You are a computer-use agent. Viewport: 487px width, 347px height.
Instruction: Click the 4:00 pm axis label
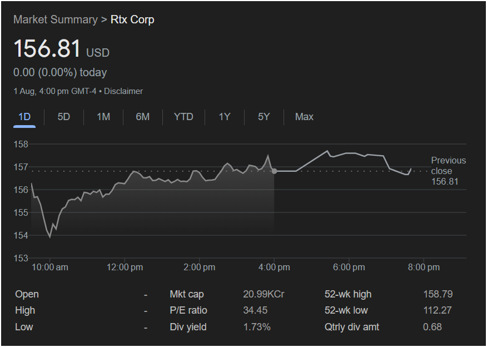click(x=274, y=267)
